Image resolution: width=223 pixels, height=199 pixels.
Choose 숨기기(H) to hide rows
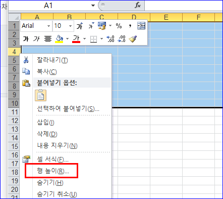click(x=50, y=182)
